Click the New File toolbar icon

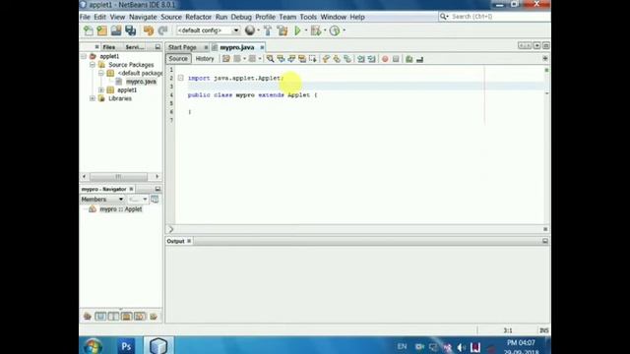89,30
